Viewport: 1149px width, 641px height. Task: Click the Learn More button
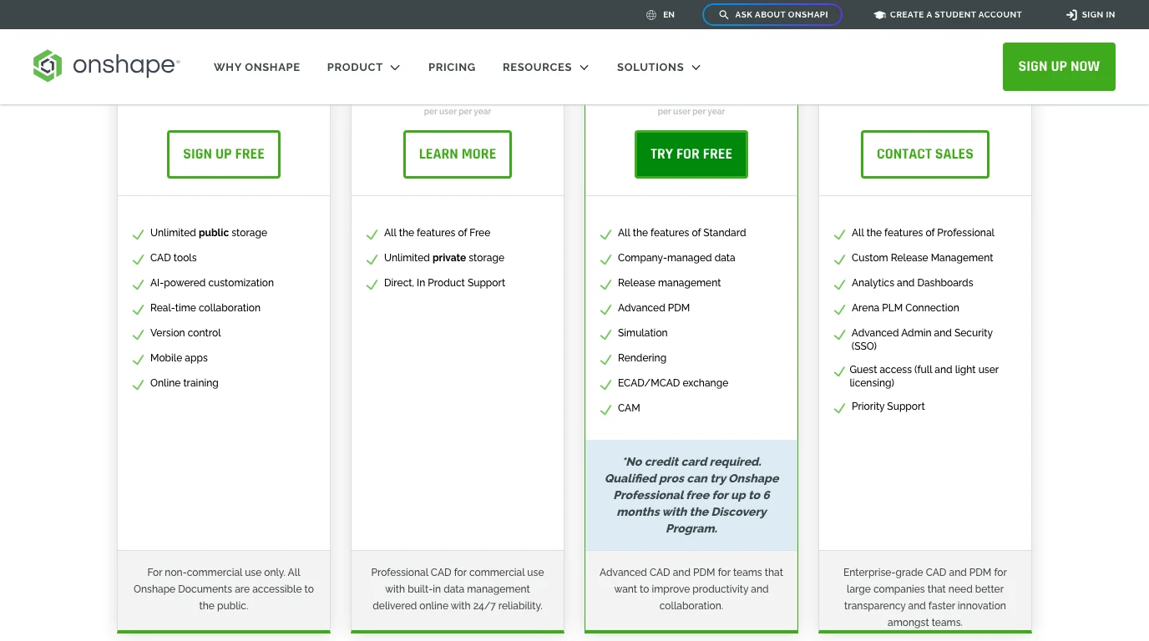pos(458,154)
